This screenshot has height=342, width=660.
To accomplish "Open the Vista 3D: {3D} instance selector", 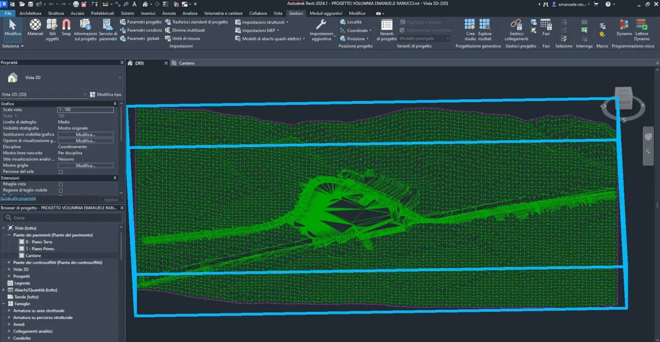I will click(x=44, y=94).
